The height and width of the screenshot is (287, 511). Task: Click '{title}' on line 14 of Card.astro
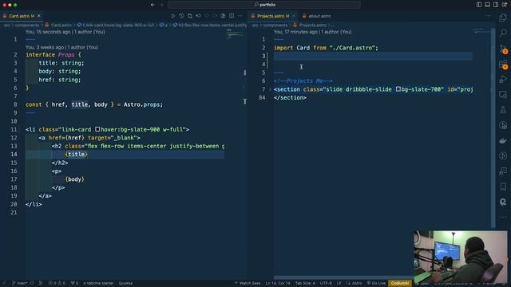(77, 154)
